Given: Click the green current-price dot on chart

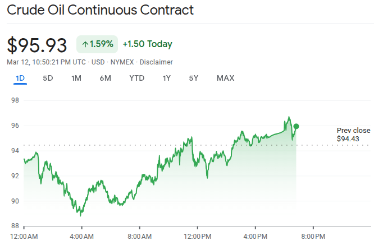Looking at the screenshot, I should click(x=296, y=127).
